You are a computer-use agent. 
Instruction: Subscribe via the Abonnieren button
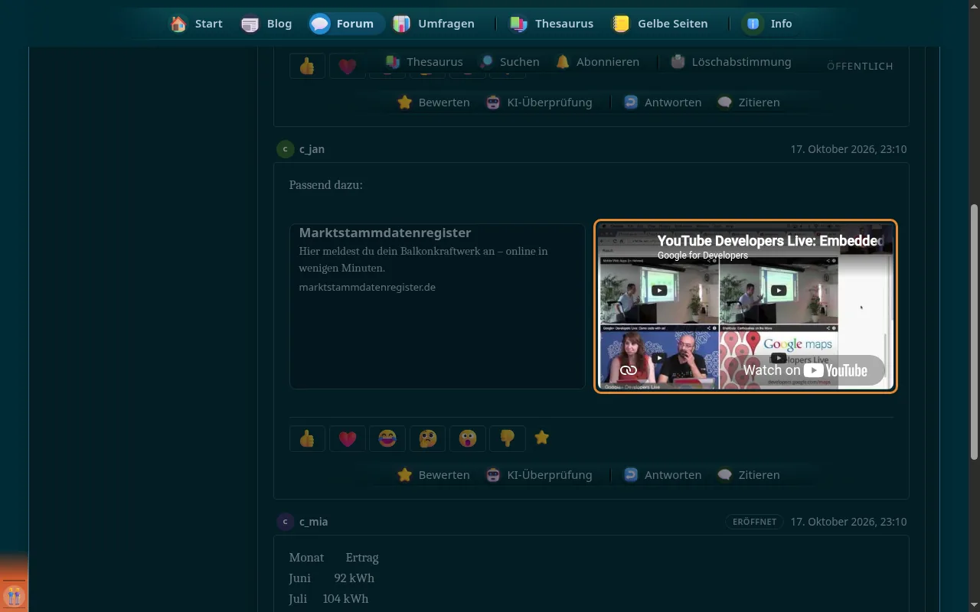tap(597, 62)
